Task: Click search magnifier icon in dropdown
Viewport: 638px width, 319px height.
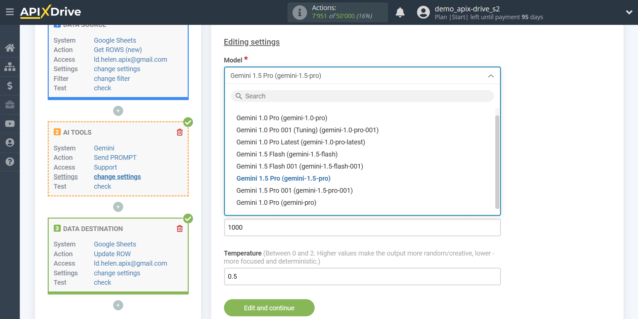Action: (239, 96)
